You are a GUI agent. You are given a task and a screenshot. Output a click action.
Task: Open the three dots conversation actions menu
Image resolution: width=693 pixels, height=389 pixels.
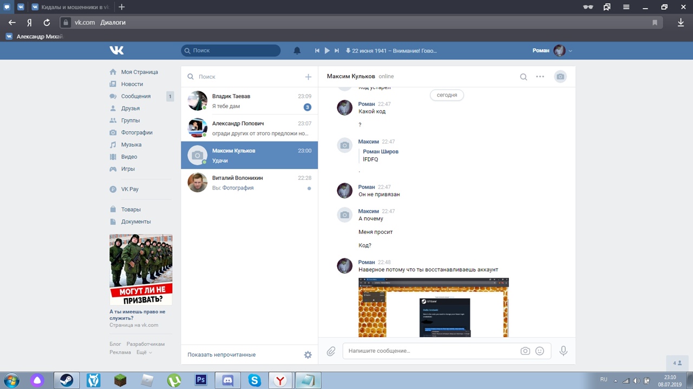(540, 77)
